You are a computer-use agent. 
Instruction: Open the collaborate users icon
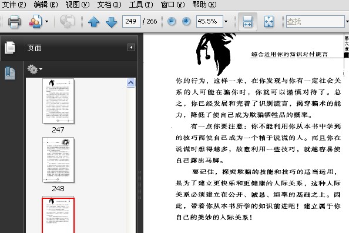(x=36, y=22)
